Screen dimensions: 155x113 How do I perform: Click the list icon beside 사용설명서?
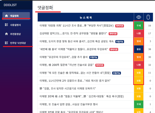[x=6, y=25]
